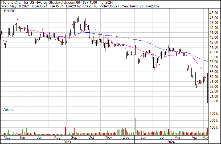221x144 pixels.
Task: Click the 150 k volume axis label
Action: 214,127
